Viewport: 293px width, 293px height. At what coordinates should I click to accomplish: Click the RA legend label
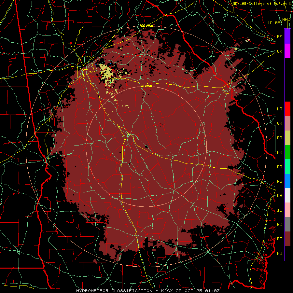pos(279,167)
